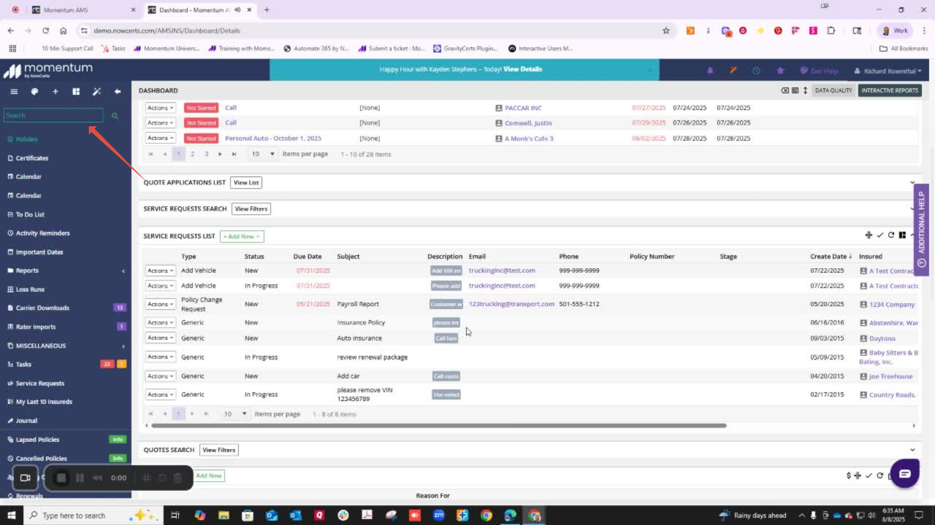935x525 pixels.
Task: Refresh the Service Requests List
Action: (891, 235)
